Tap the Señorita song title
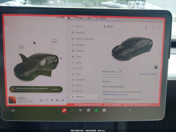This screenshot has width=176, height=132. (21, 98)
